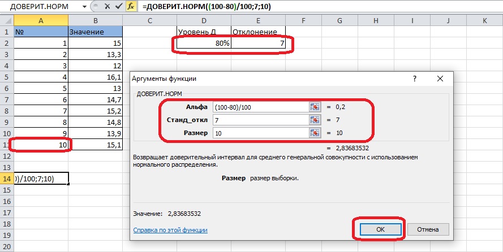The height and width of the screenshot is (252, 503).
Task: Click the Альфа input field
Action: (261, 107)
